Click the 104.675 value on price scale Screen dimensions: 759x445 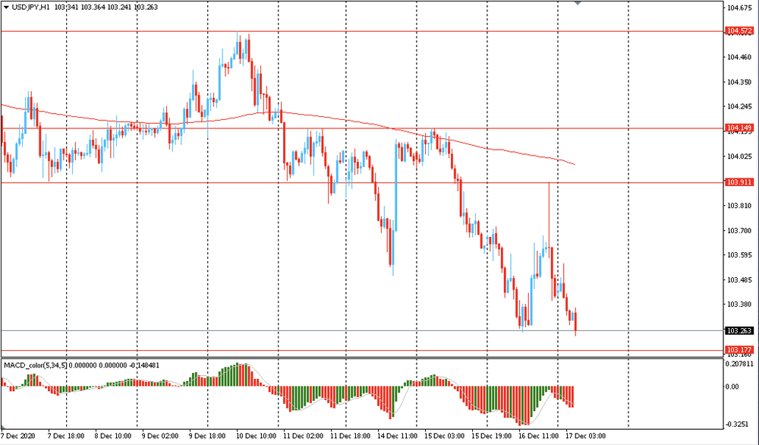739,8
